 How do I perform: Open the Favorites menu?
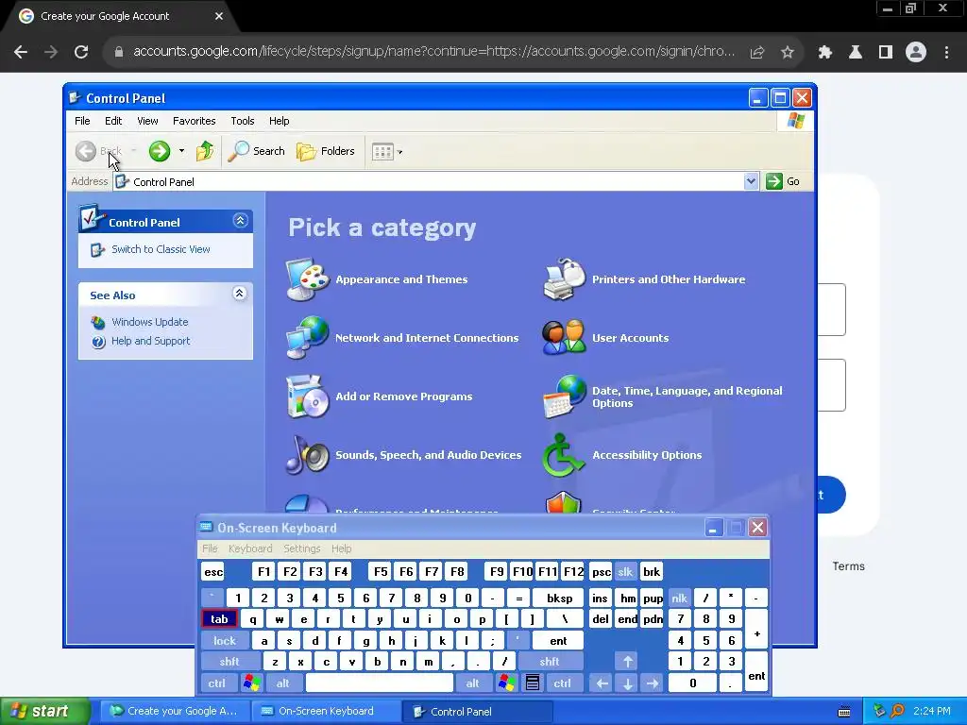coord(195,121)
